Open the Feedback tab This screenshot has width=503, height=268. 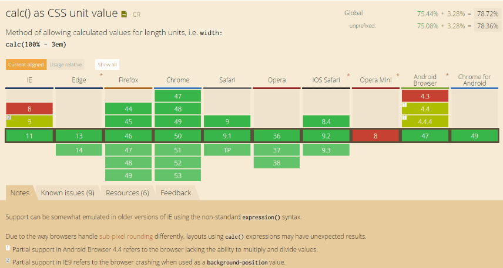click(176, 192)
